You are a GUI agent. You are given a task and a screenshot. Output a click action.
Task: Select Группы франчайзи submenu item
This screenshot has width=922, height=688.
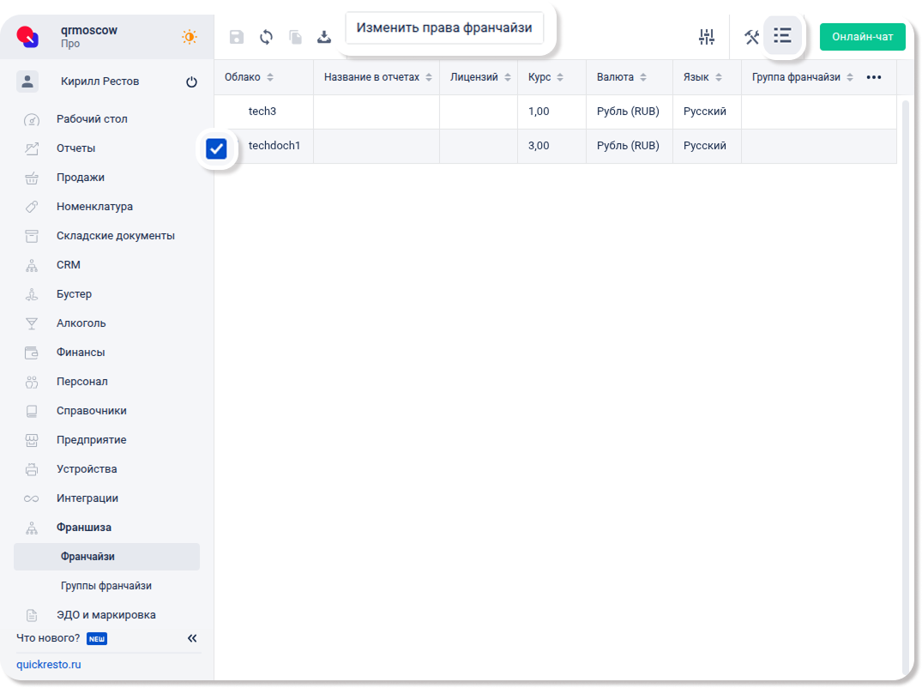pyautogui.click(x=105, y=586)
